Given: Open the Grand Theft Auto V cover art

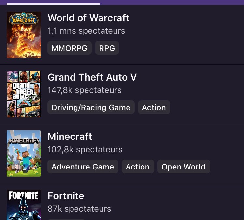Looking at the screenshot, I should tap(24, 94).
